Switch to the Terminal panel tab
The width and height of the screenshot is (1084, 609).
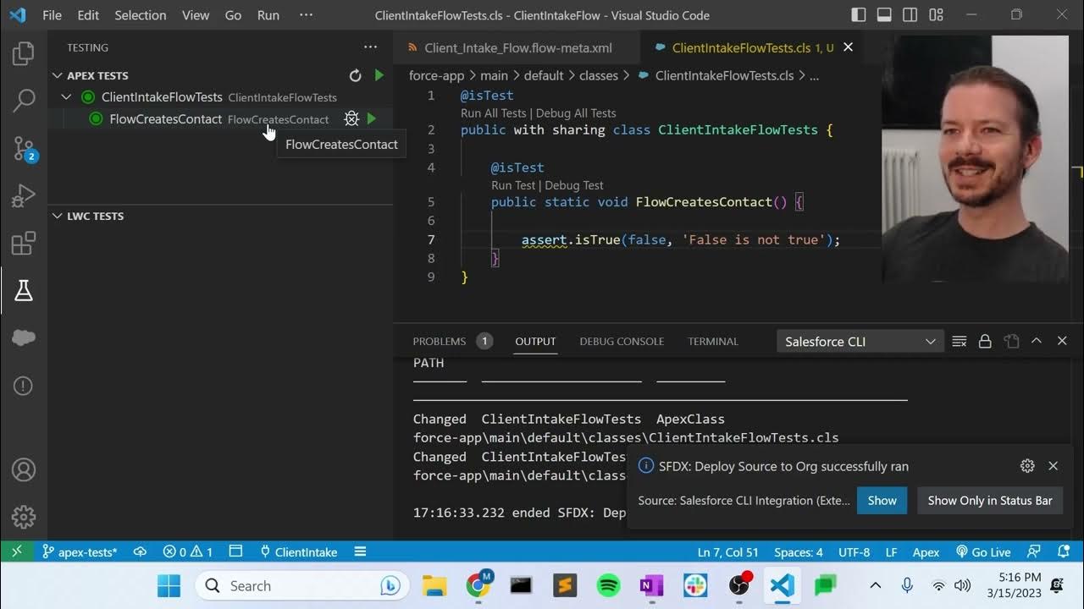713,342
